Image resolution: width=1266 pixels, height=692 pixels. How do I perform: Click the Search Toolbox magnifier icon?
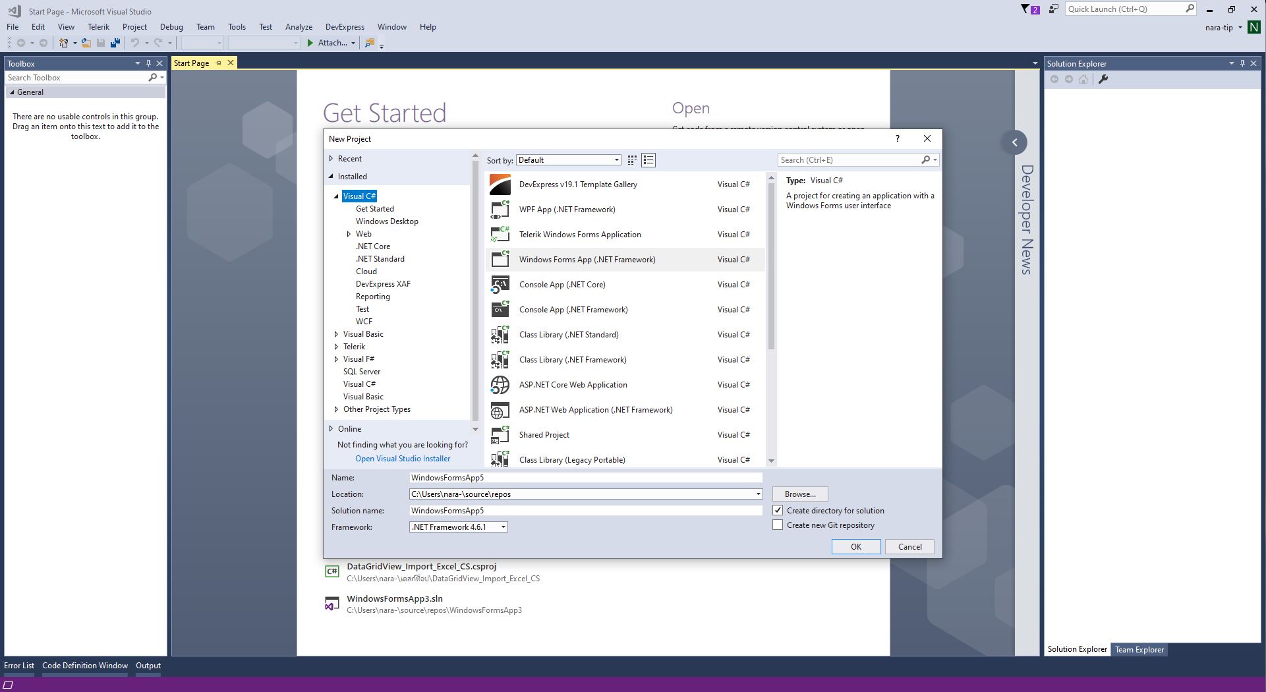153,78
